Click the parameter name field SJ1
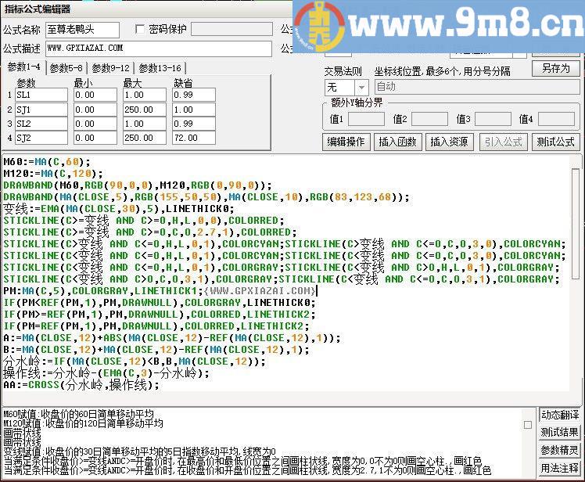Viewport: 585px width, 482px height. [x=41, y=110]
